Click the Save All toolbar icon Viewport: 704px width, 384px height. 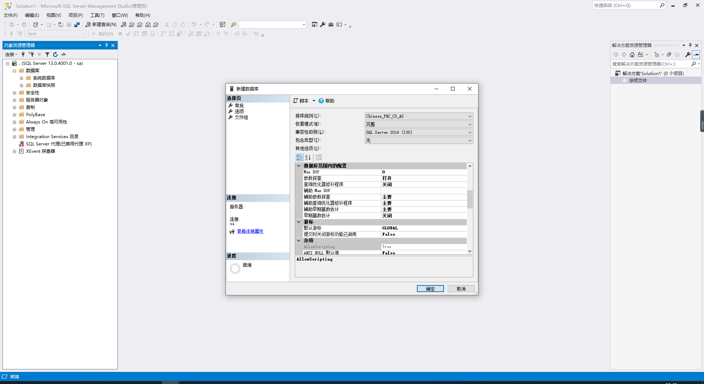pyautogui.click(x=77, y=25)
